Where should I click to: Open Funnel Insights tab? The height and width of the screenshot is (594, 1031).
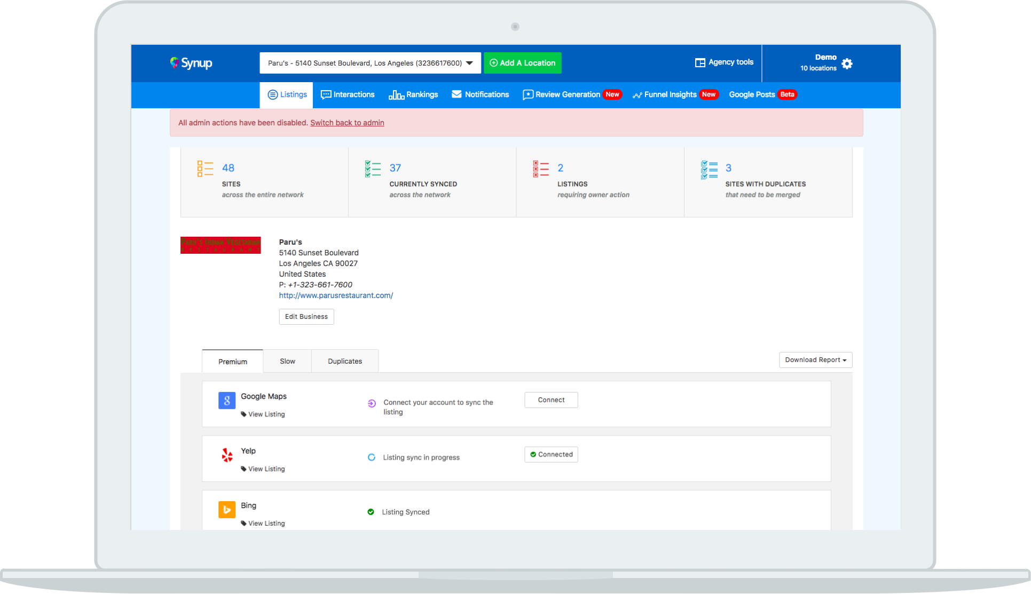point(675,94)
